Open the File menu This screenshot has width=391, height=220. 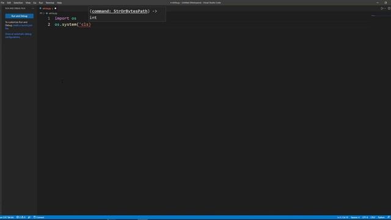tap(2, 2)
